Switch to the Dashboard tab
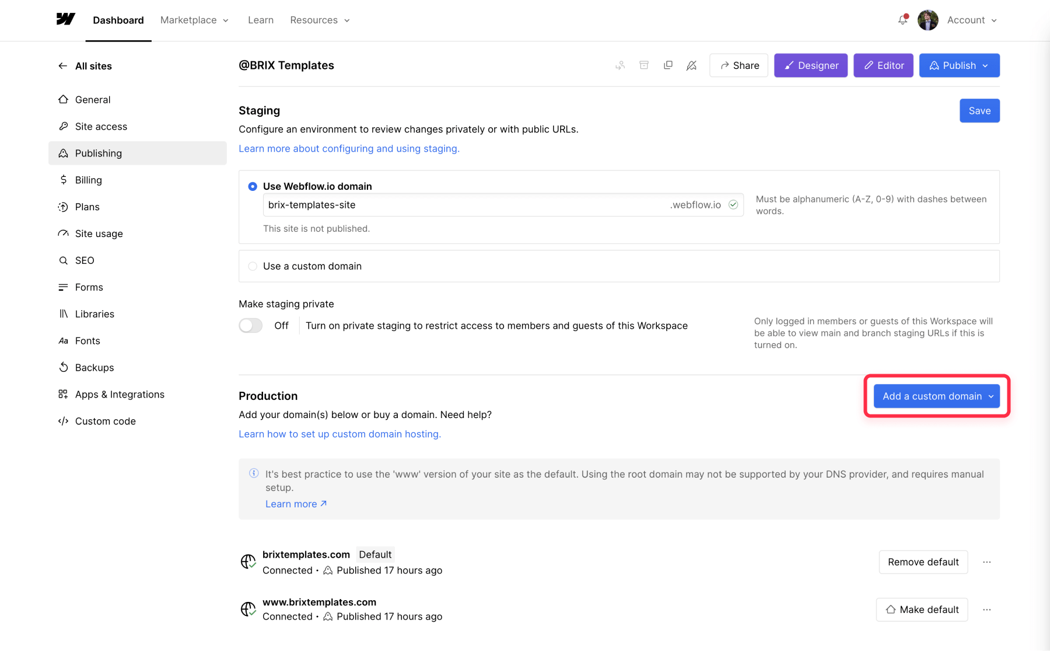This screenshot has width=1050, height=651. click(118, 20)
